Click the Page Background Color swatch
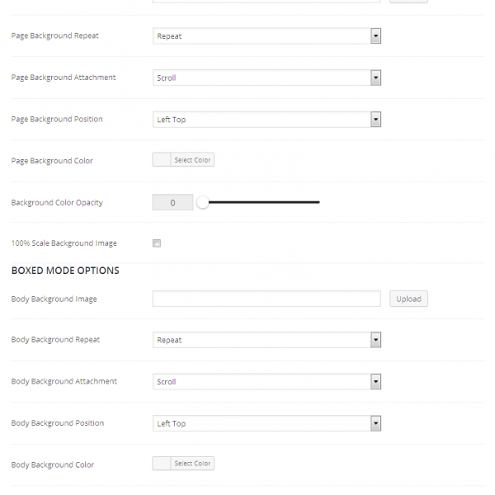495x495 pixels. coord(162,160)
